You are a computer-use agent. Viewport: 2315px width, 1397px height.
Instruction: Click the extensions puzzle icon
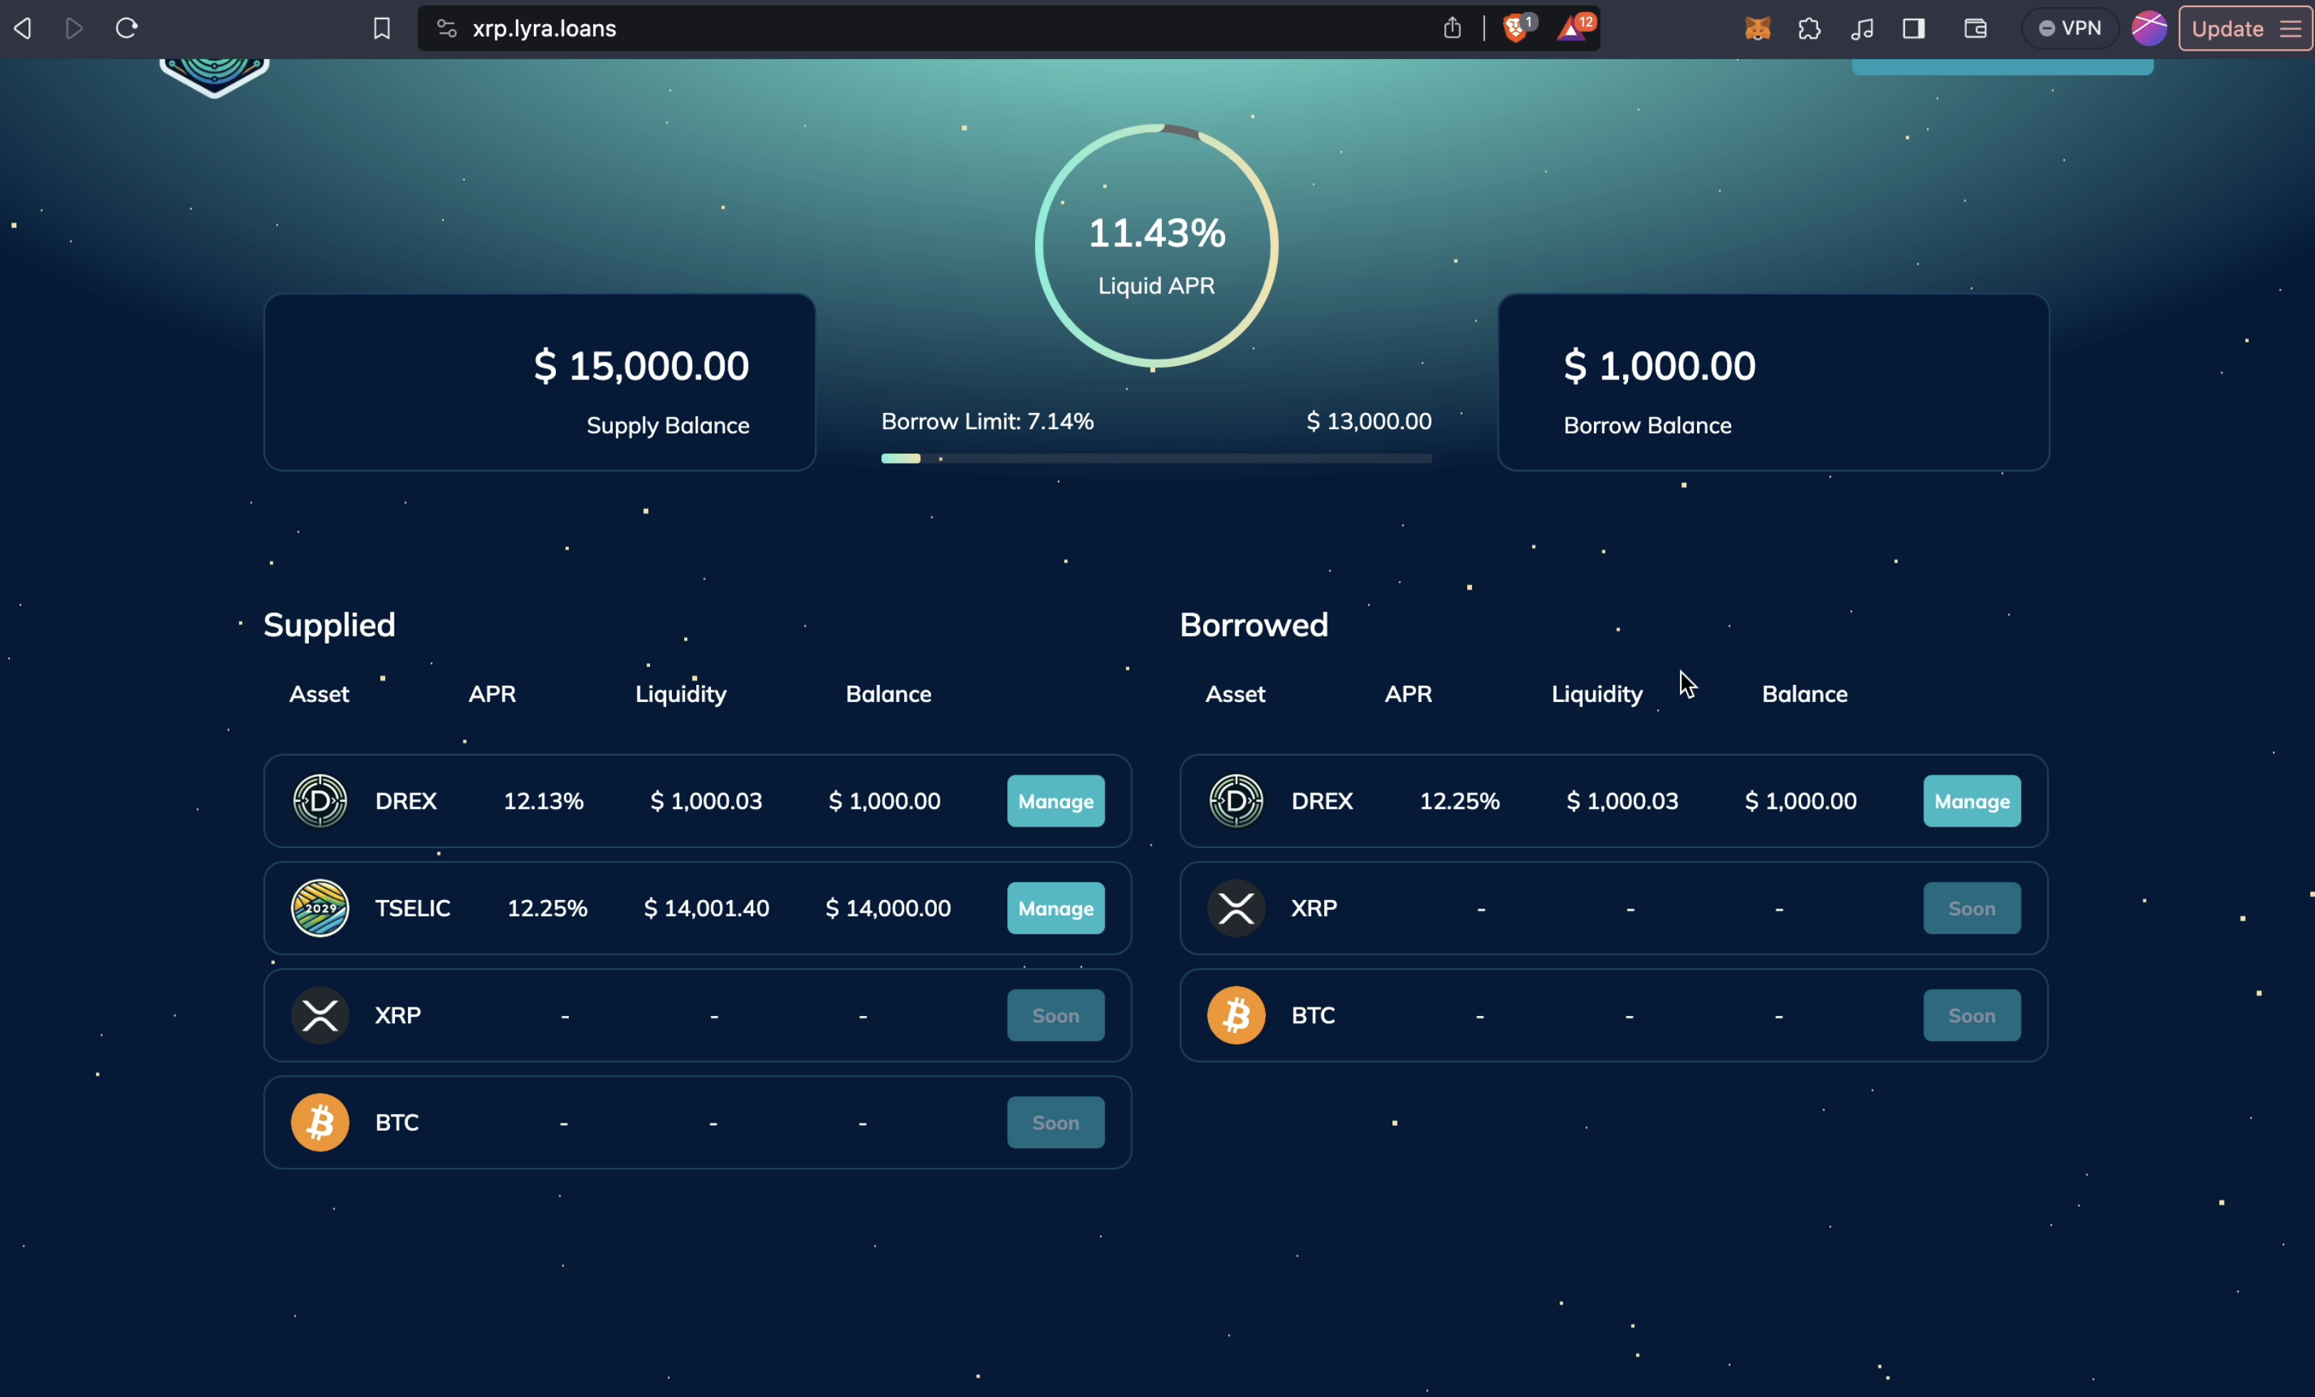click(1809, 27)
